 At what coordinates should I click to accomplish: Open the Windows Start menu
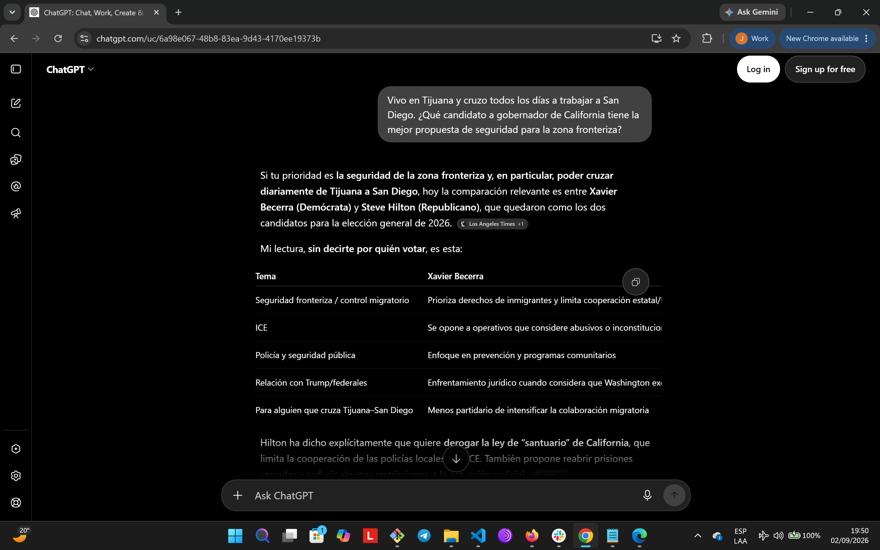point(235,535)
